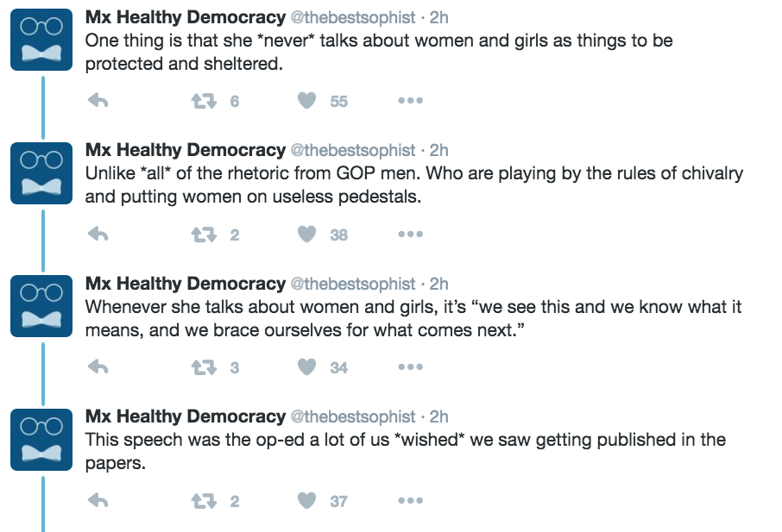
Task: Like the tweet with 55 likes
Action: [x=306, y=101]
